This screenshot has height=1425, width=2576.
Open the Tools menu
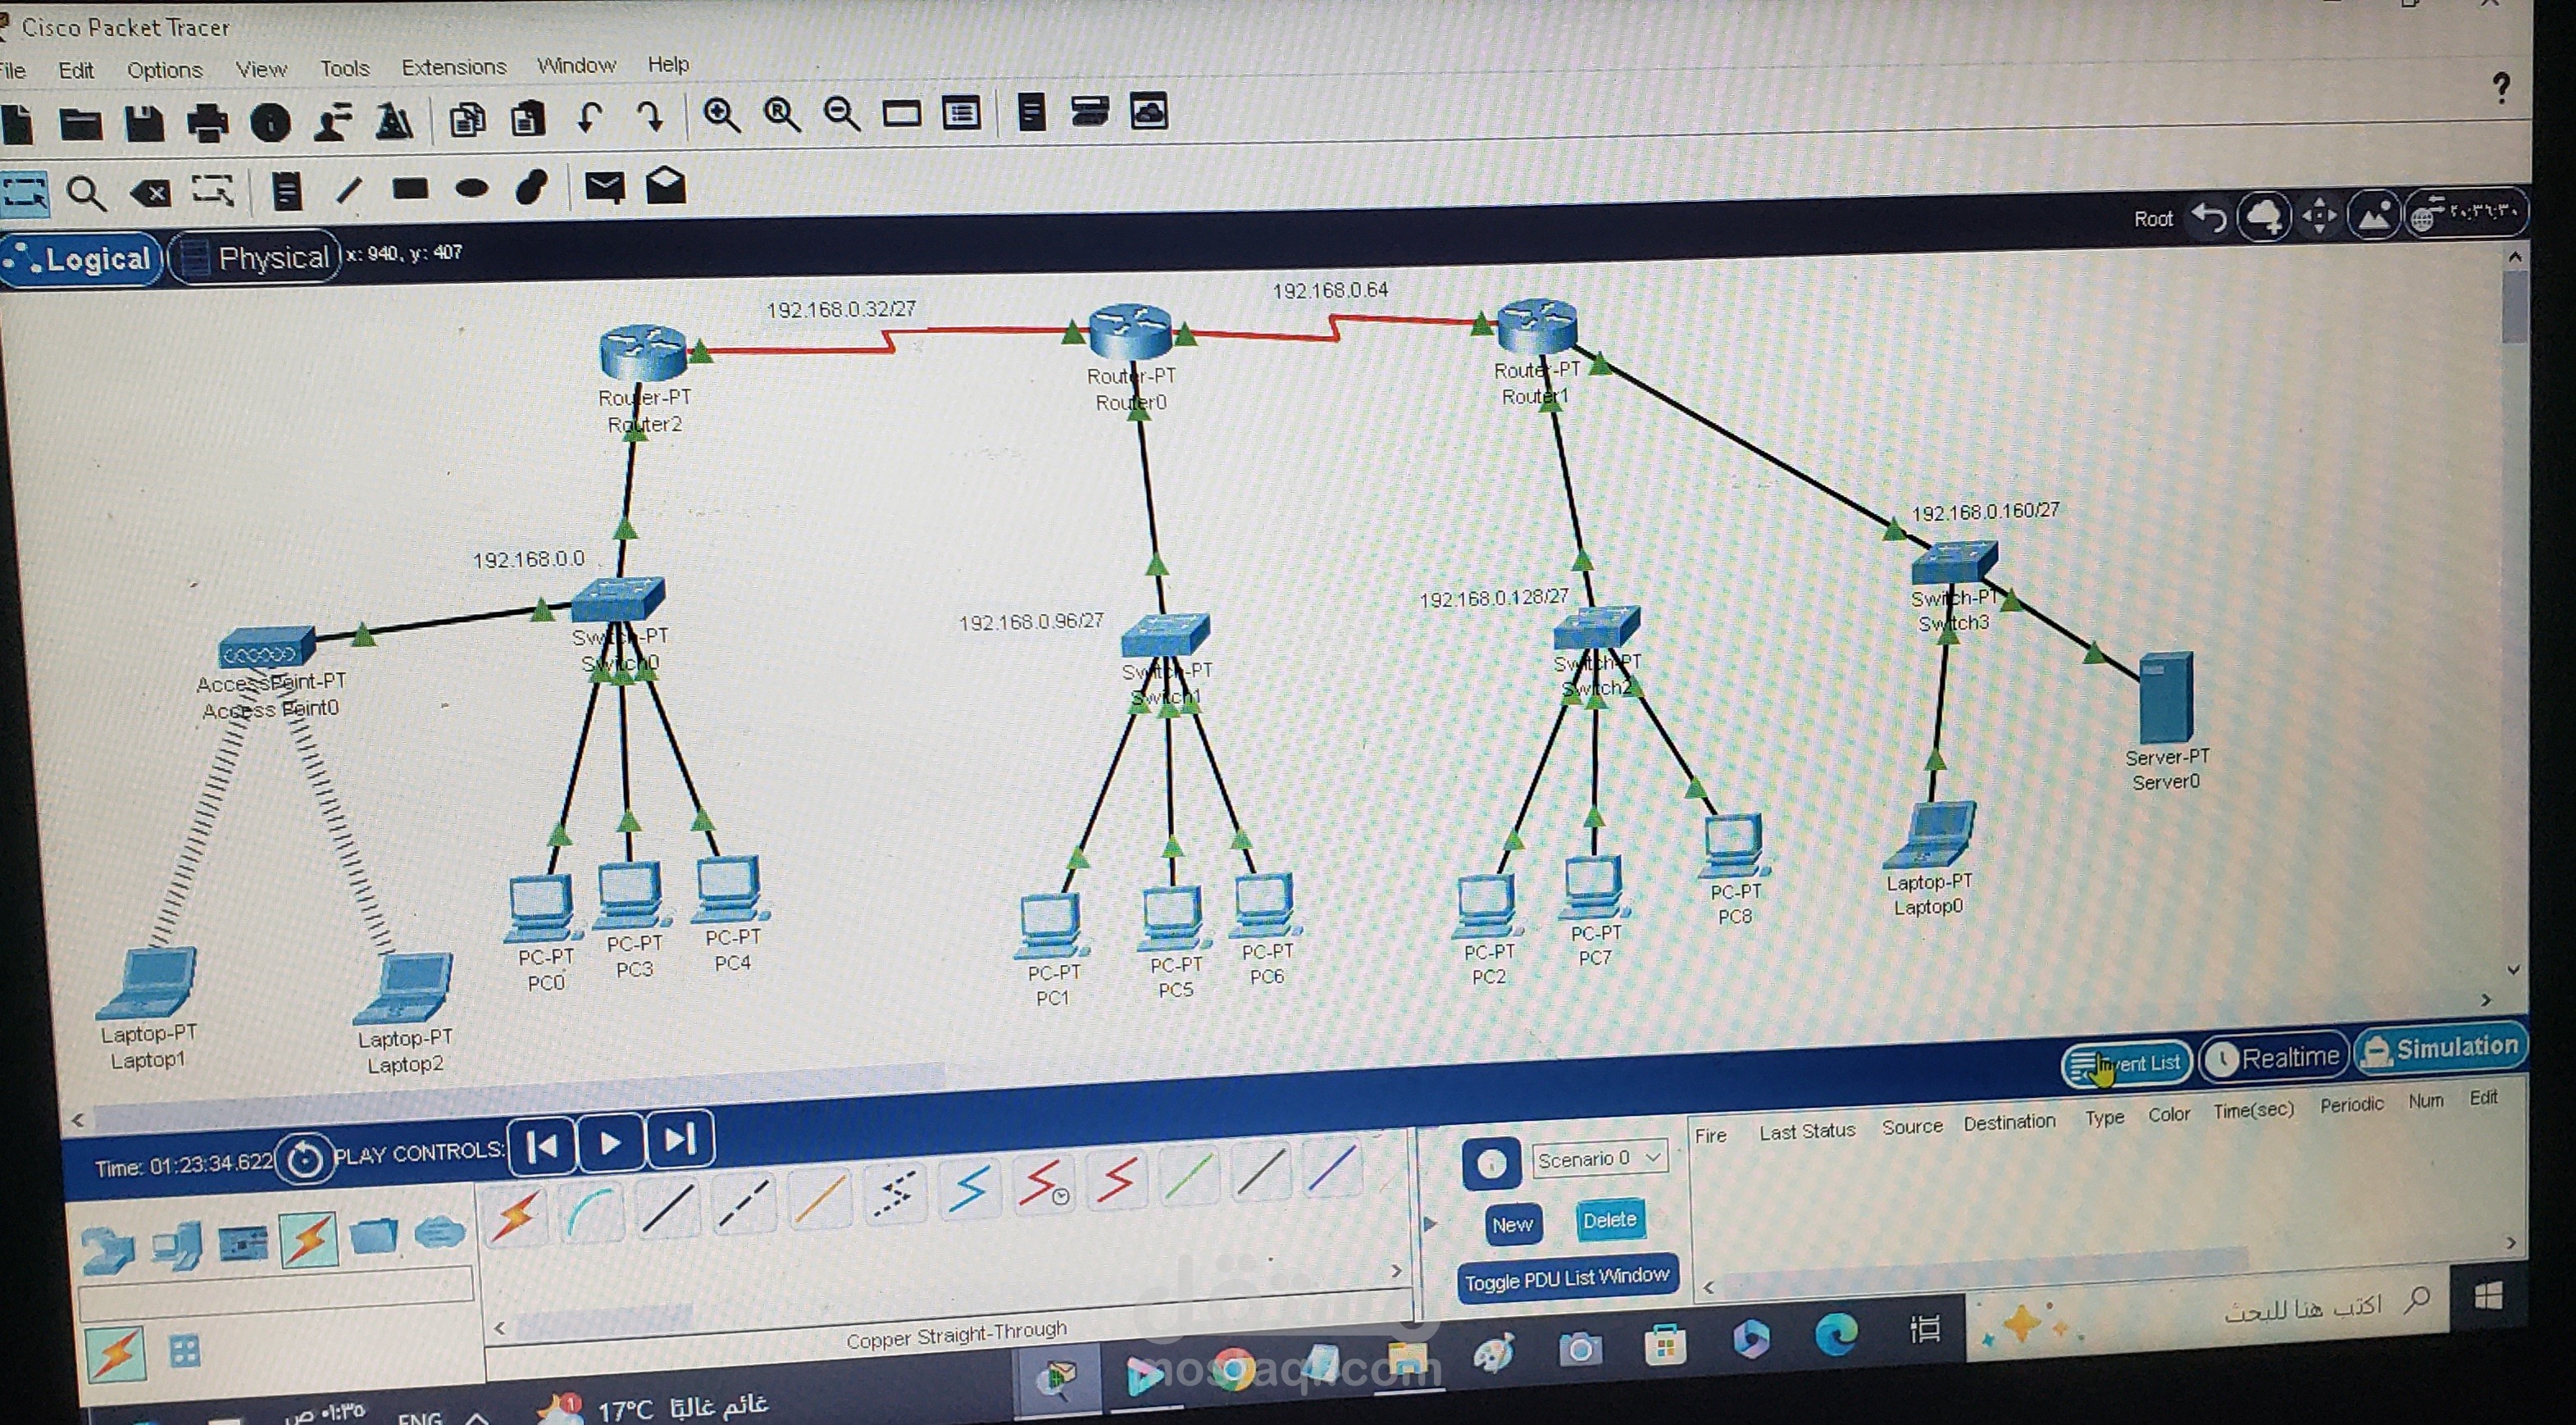pyautogui.click(x=344, y=68)
